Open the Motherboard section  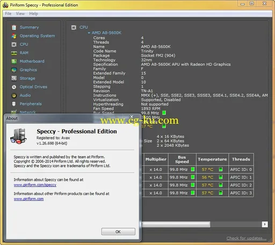coord(32,61)
